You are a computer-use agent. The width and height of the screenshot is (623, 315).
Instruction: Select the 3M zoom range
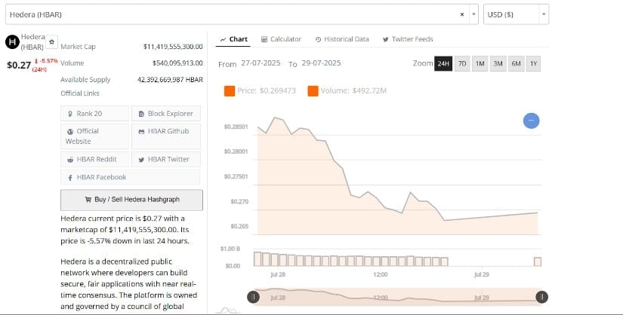[x=498, y=63]
